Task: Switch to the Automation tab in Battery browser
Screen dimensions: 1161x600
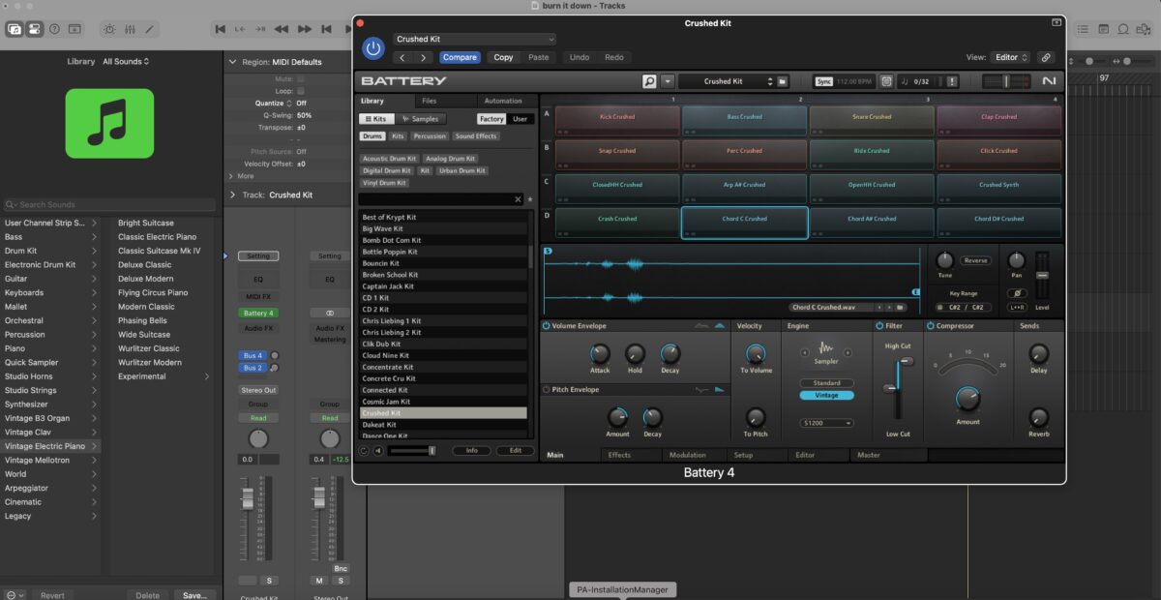Action: tap(503, 101)
